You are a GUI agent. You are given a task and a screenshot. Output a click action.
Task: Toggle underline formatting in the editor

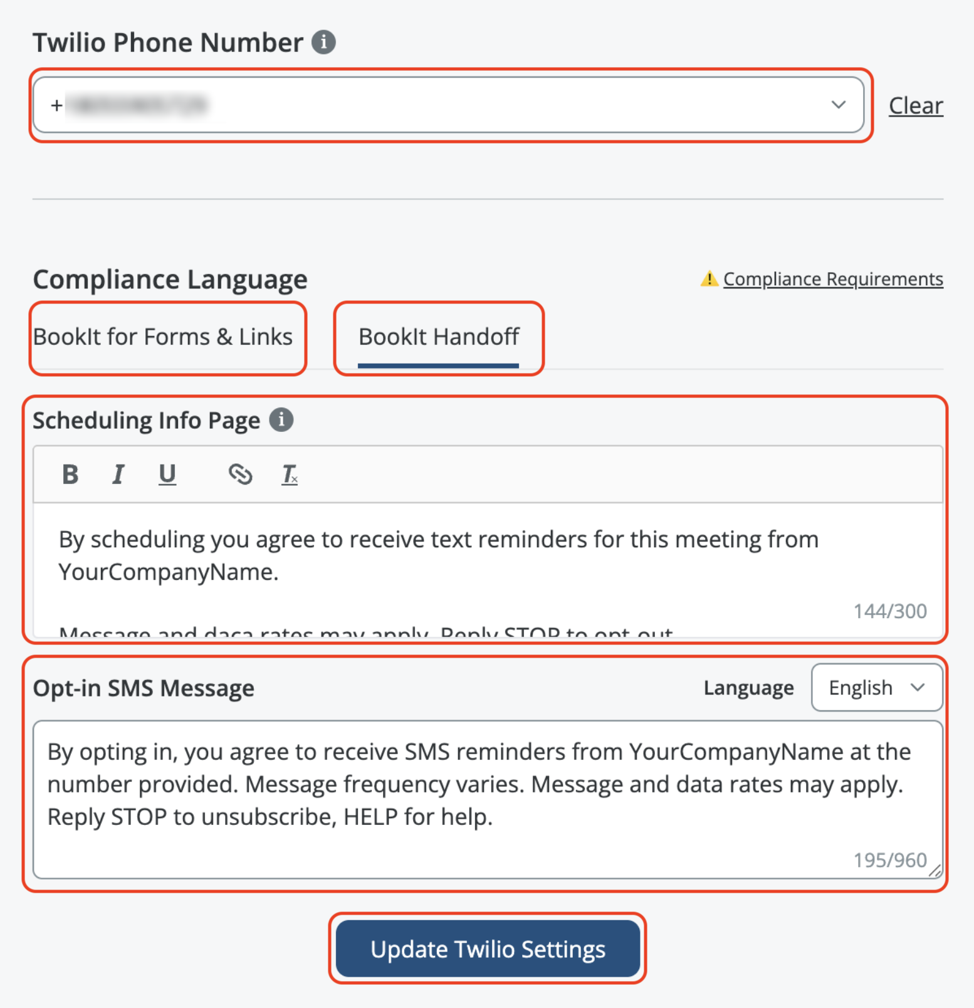click(167, 475)
